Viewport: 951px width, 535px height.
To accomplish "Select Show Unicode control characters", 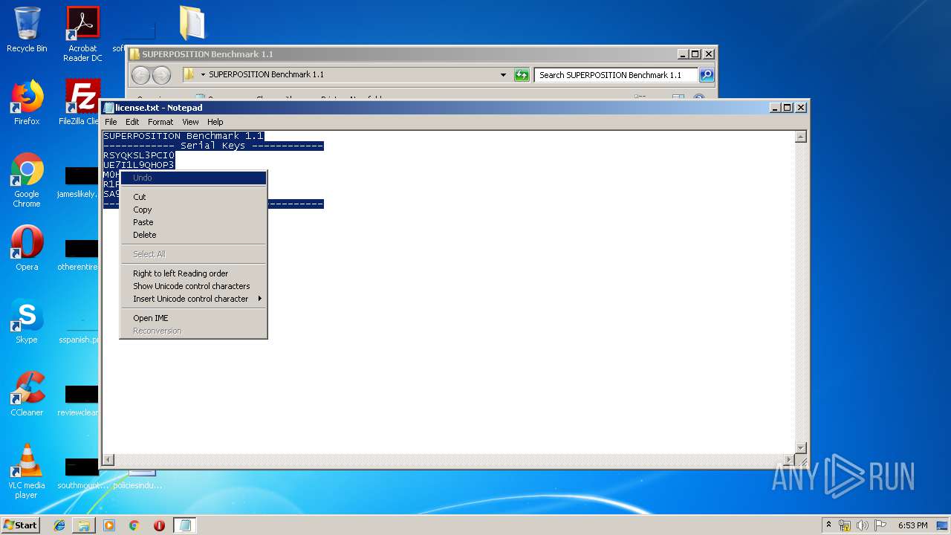I will point(193,286).
